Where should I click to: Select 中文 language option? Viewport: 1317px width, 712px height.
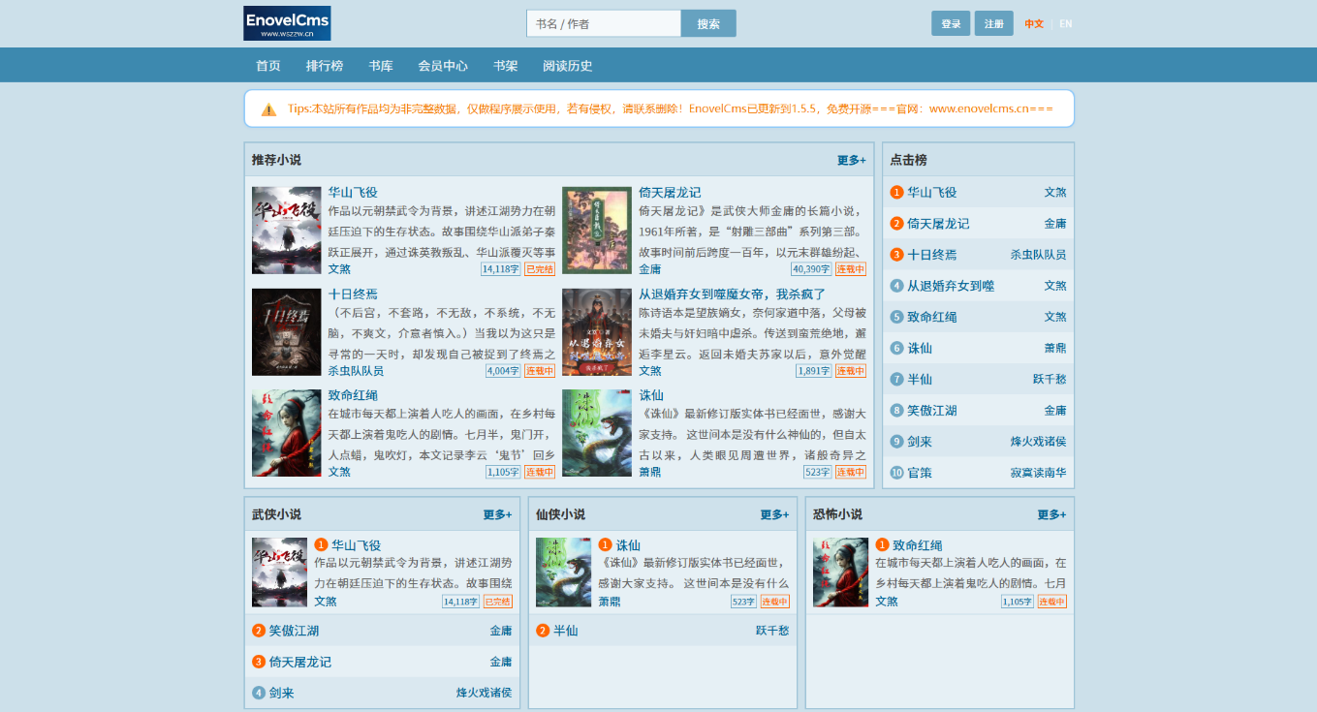point(1034,23)
